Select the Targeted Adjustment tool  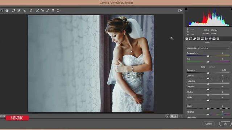(24, 10)
